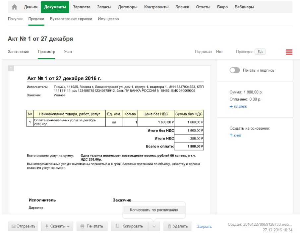Image resolution: width=300 pixels, height=234 pixels.
Task: Open the Покупки subsection
Action: click(15, 19)
